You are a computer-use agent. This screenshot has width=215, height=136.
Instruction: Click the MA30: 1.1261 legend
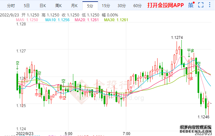pyautogui.click(x=116, y=20)
